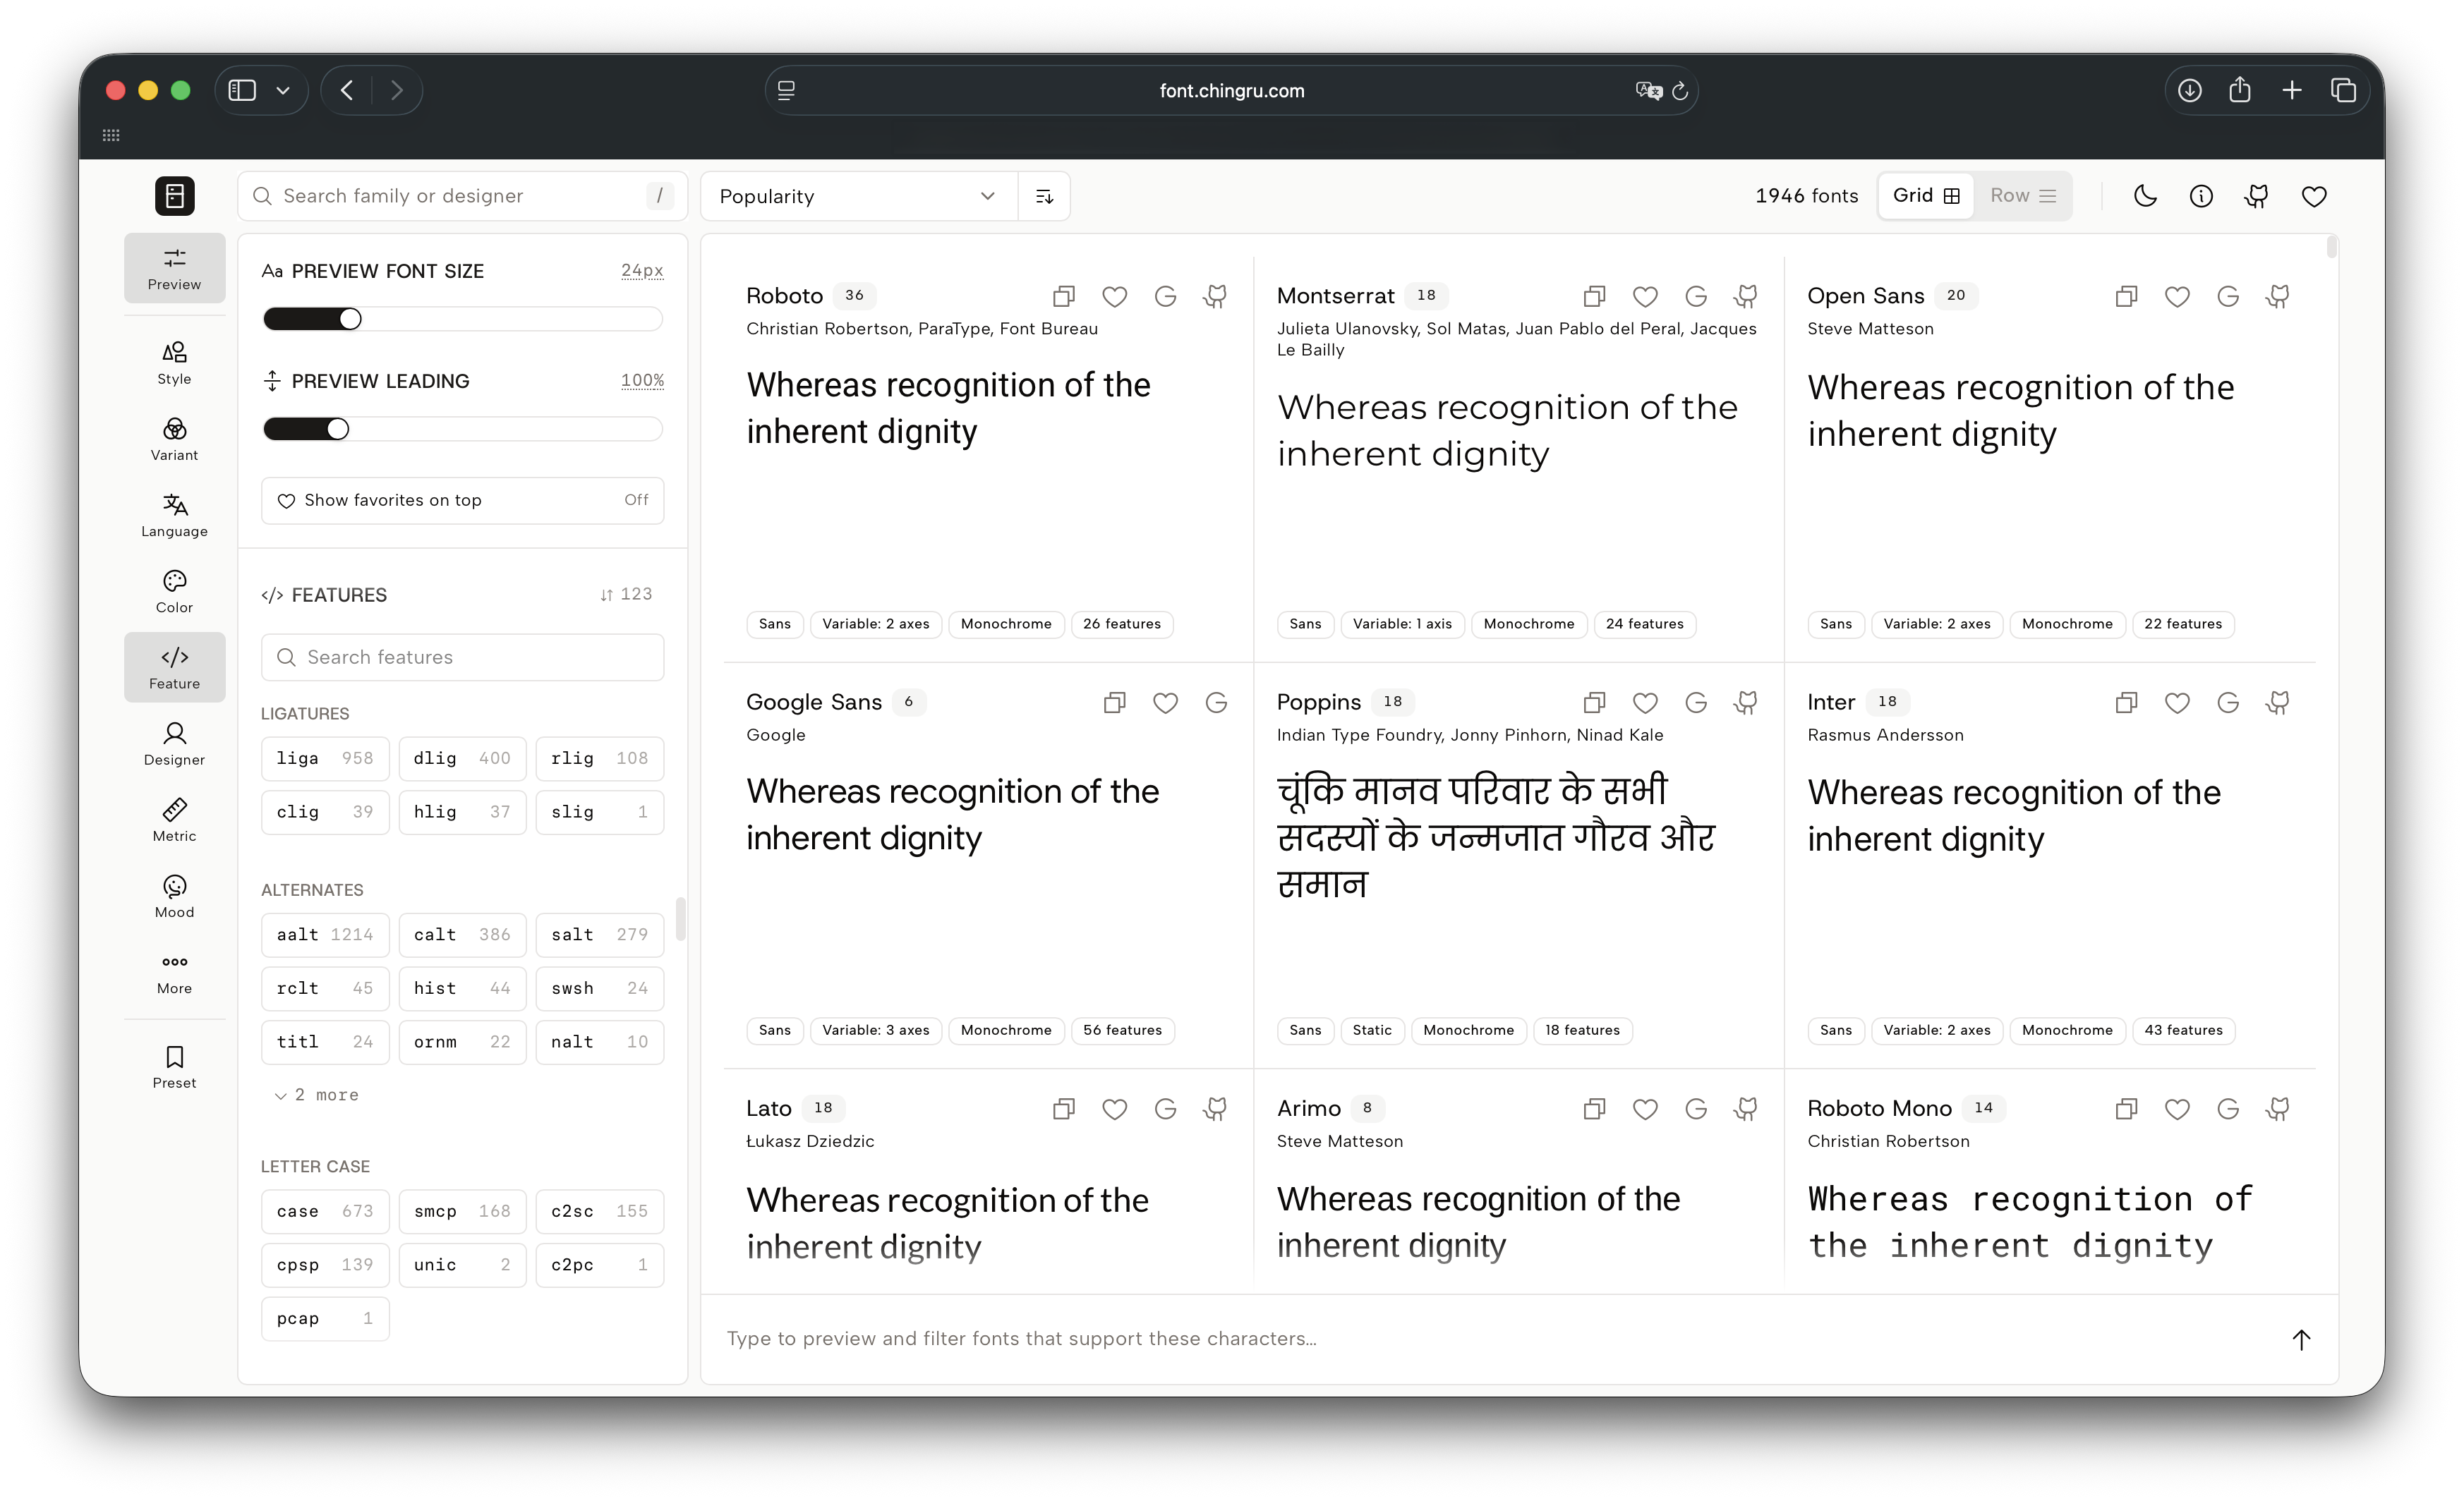Image resolution: width=2464 pixels, height=1501 pixels.
Task: Open the Designer sidebar panel
Action: [x=174, y=743]
